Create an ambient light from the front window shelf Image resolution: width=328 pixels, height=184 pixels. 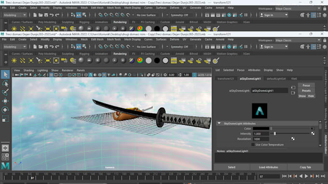click(14, 61)
